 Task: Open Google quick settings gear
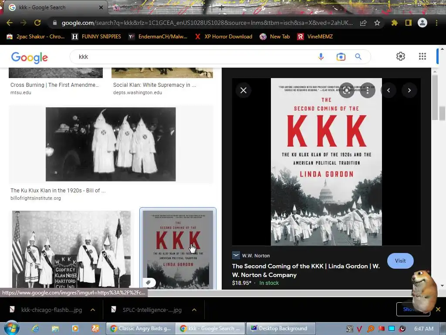tap(401, 56)
